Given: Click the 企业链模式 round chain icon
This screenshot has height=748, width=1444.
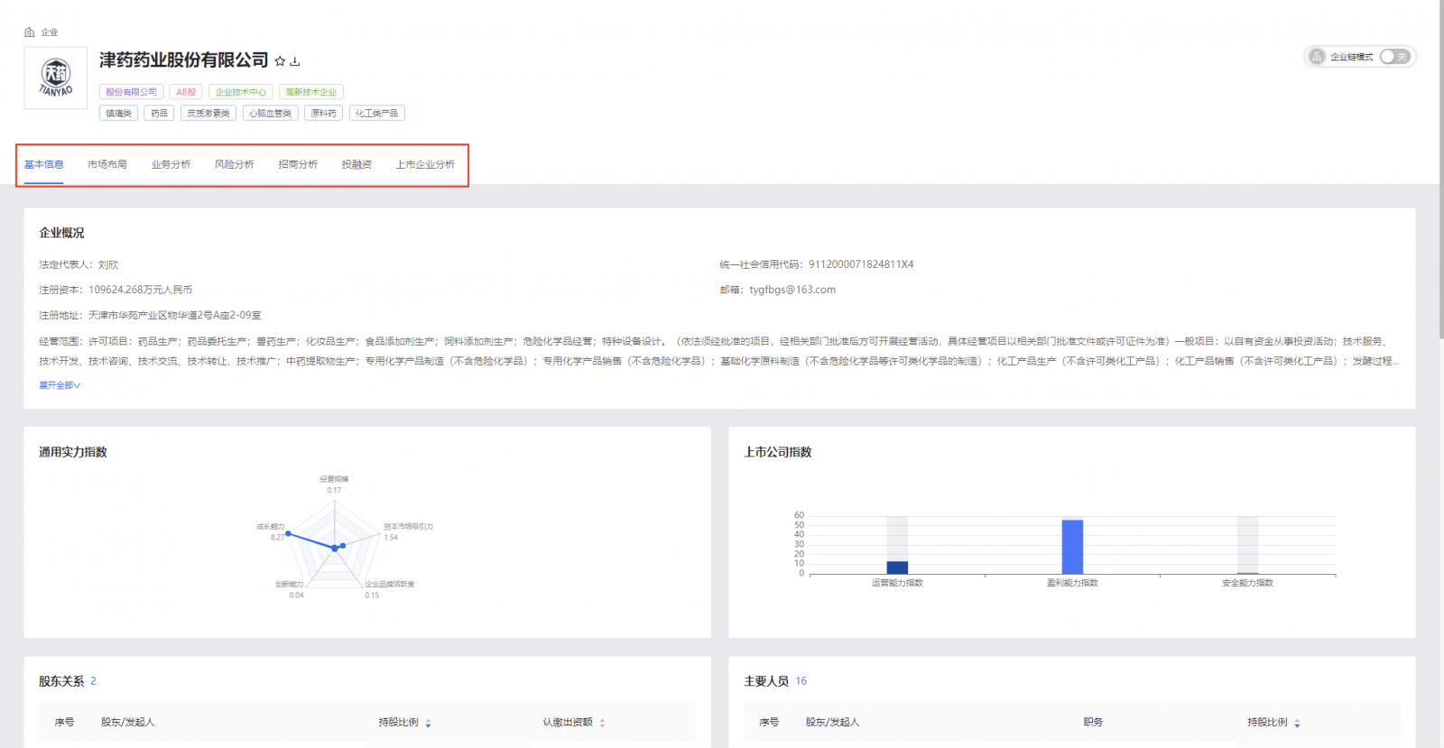Looking at the screenshot, I should point(1317,57).
